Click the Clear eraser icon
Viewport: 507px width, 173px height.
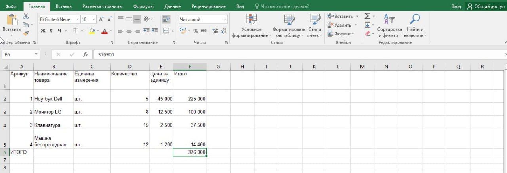[367, 34]
